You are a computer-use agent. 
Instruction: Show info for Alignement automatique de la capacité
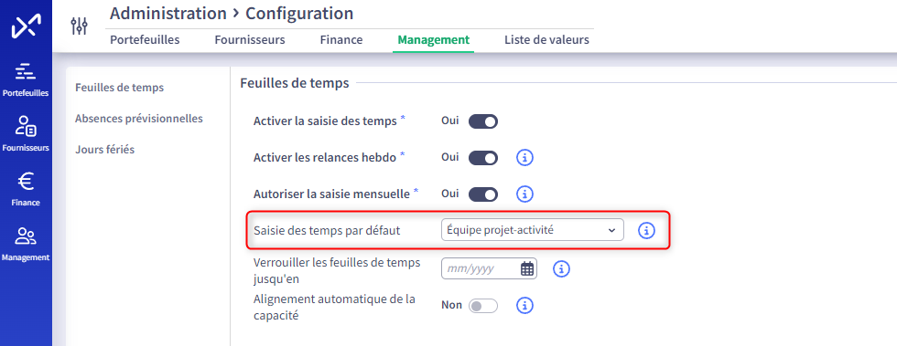524,306
